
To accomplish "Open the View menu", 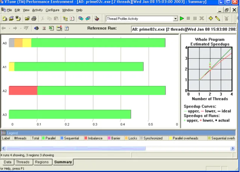I will (x=26, y=10).
